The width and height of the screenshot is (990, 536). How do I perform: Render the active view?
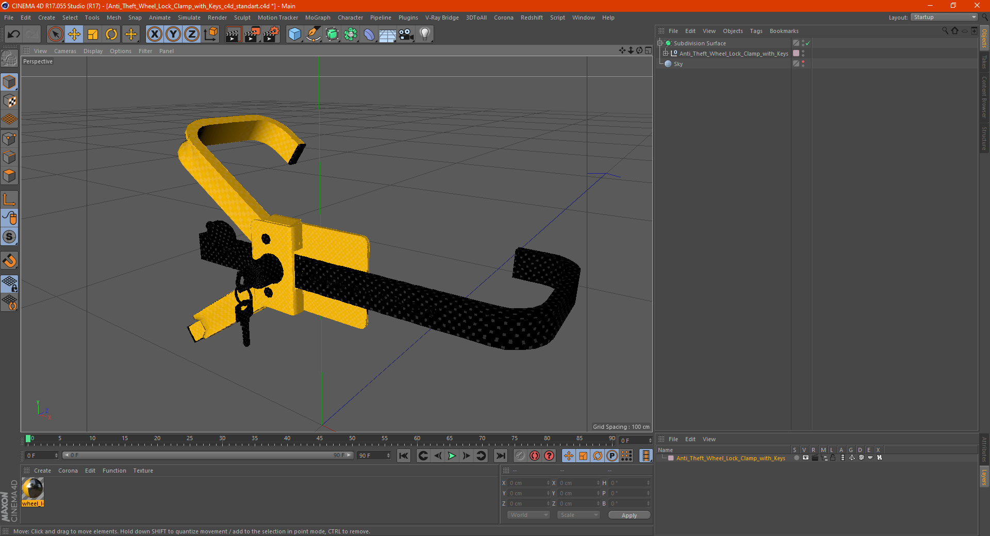tap(233, 35)
